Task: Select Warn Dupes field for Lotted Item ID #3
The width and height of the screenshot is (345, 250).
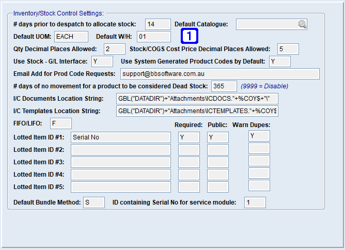Action: (x=259, y=161)
